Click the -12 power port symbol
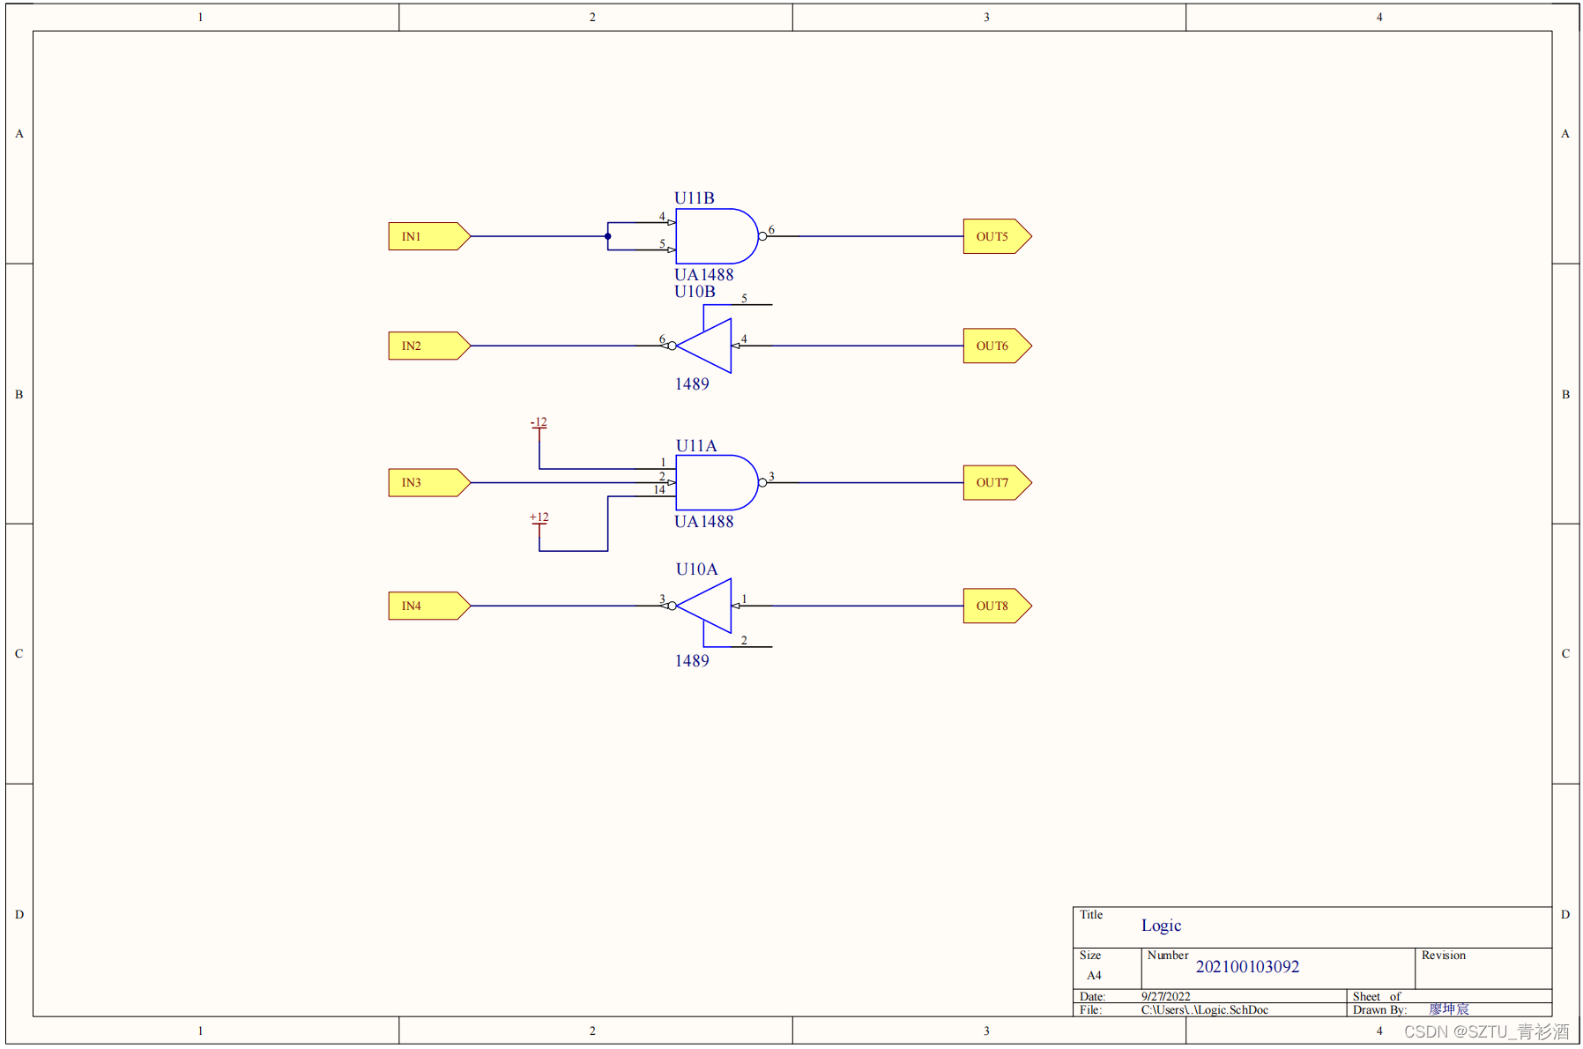1583x1049 pixels. coord(539,424)
